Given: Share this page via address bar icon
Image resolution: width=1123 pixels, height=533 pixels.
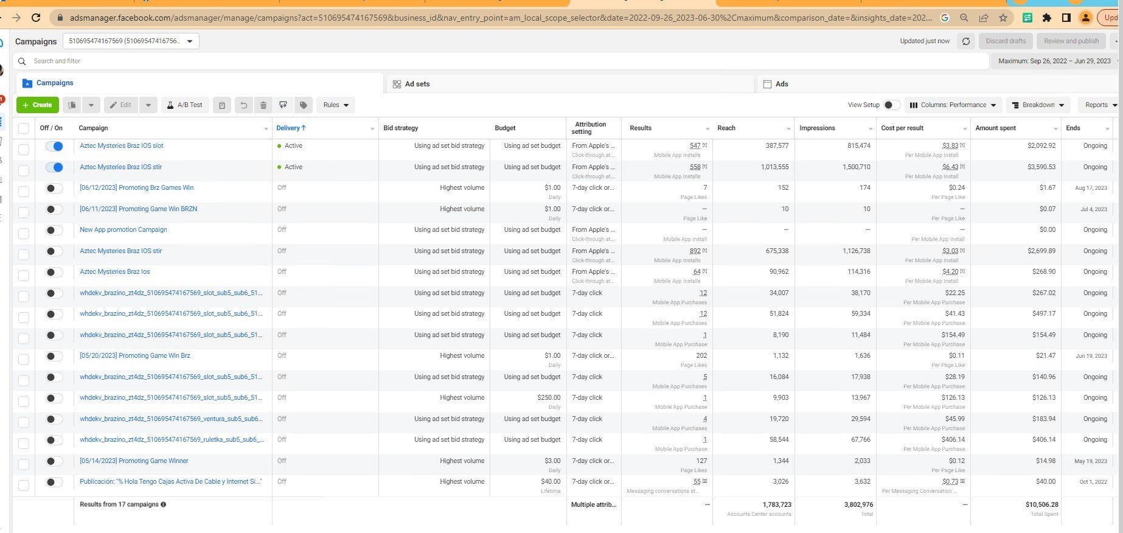Looking at the screenshot, I should coord(984,18).
